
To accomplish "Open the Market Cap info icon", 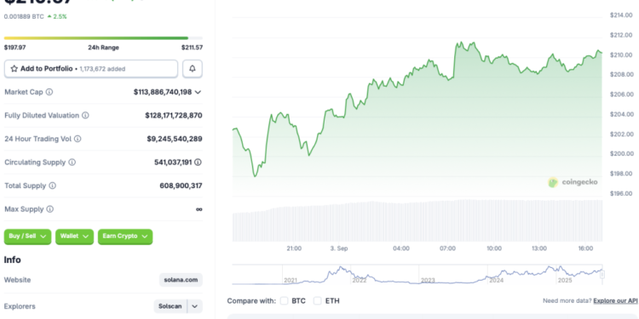I will click(x=49, y=92).
